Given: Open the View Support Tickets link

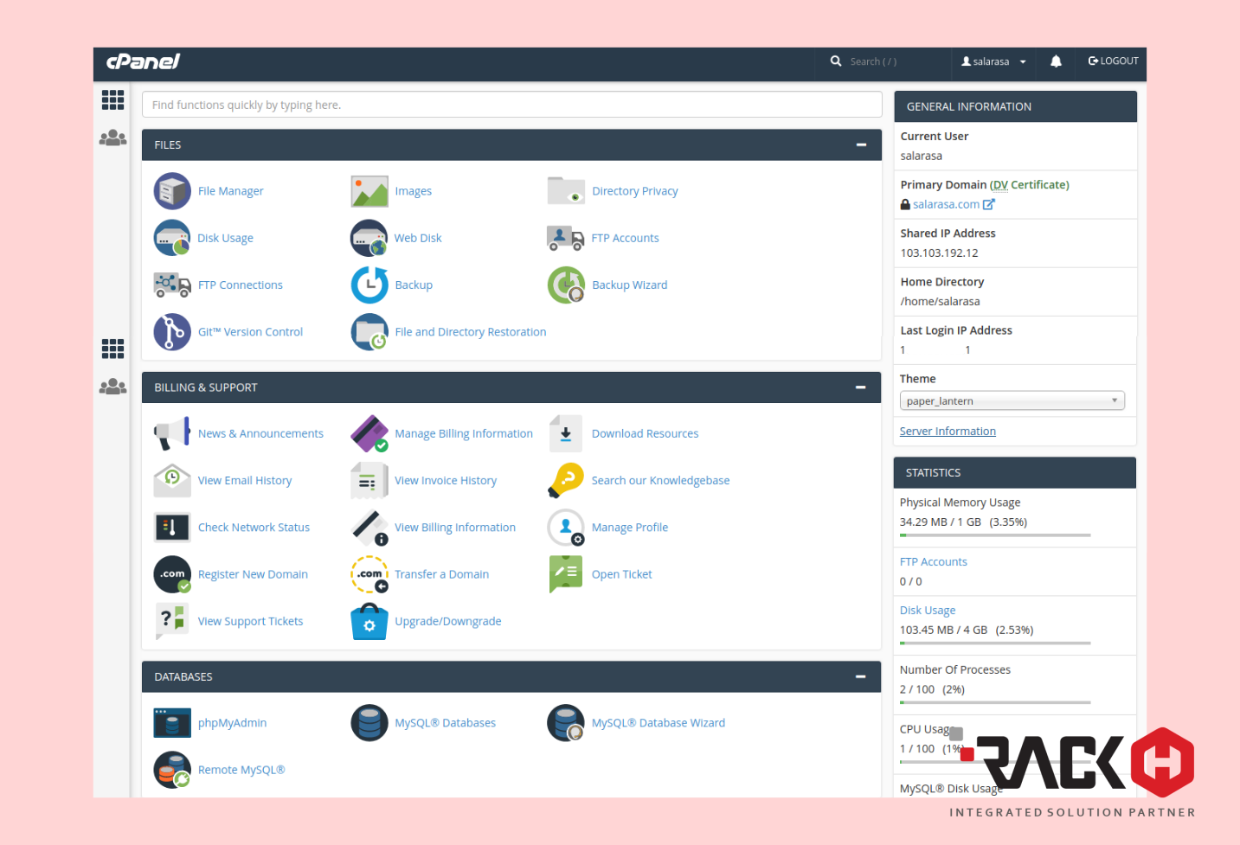Looking at the screenshot, I should tap(250, 621).
